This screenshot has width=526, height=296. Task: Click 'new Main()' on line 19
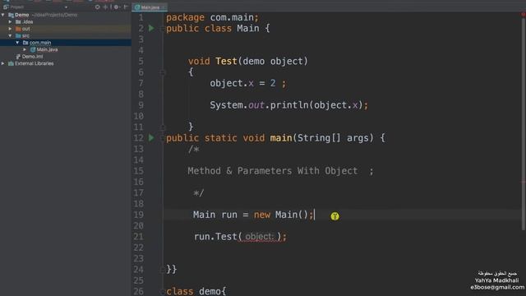281,215
